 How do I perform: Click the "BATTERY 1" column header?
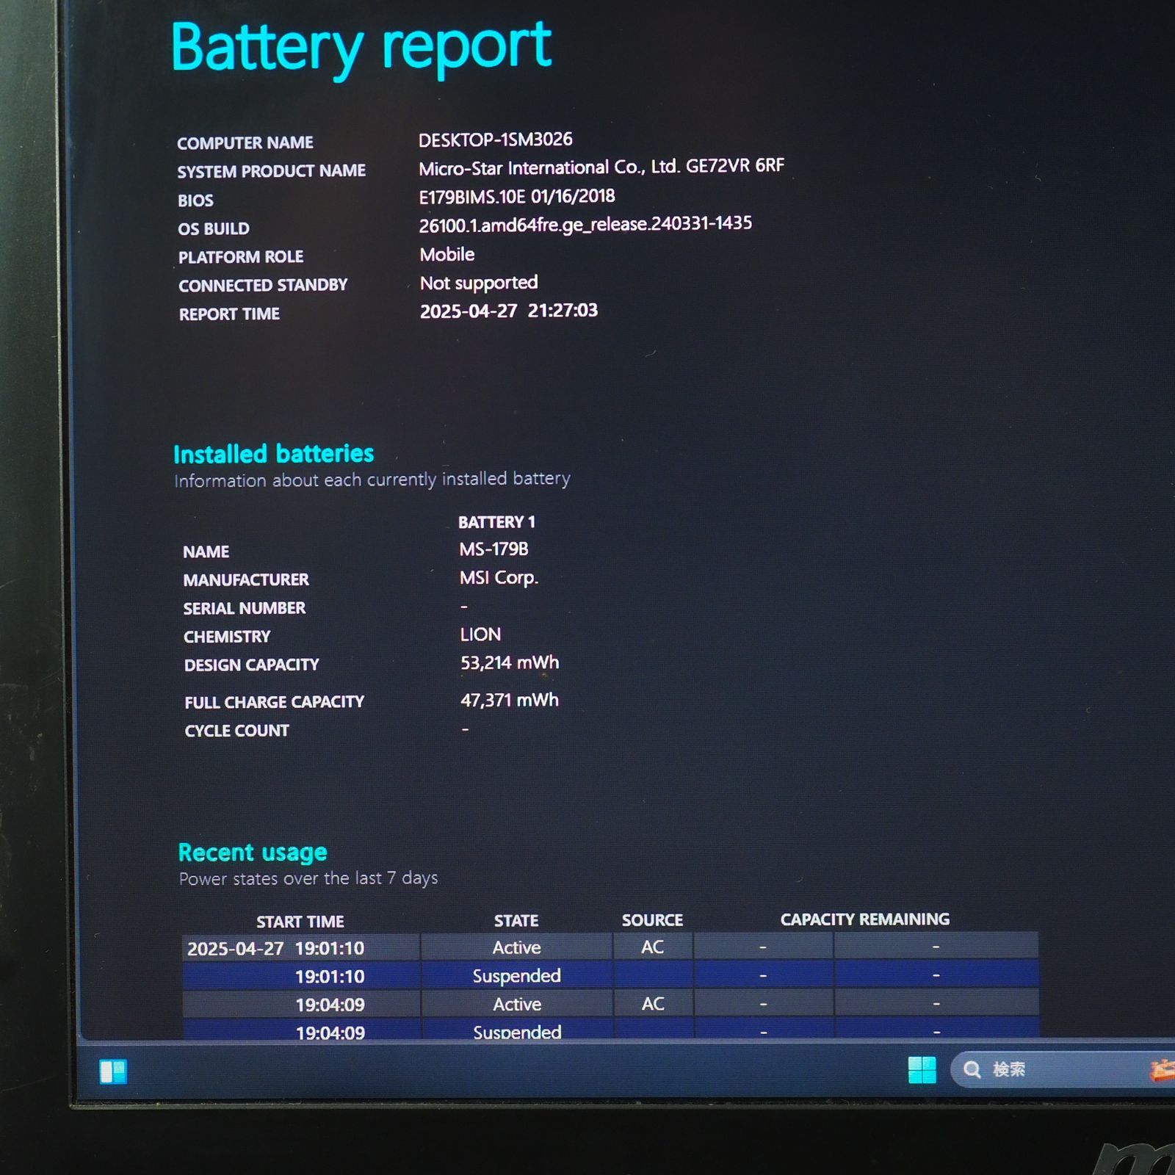(497, 522)
